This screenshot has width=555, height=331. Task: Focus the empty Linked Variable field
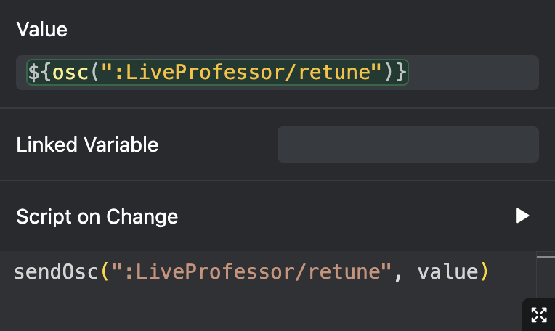point(408,144)
